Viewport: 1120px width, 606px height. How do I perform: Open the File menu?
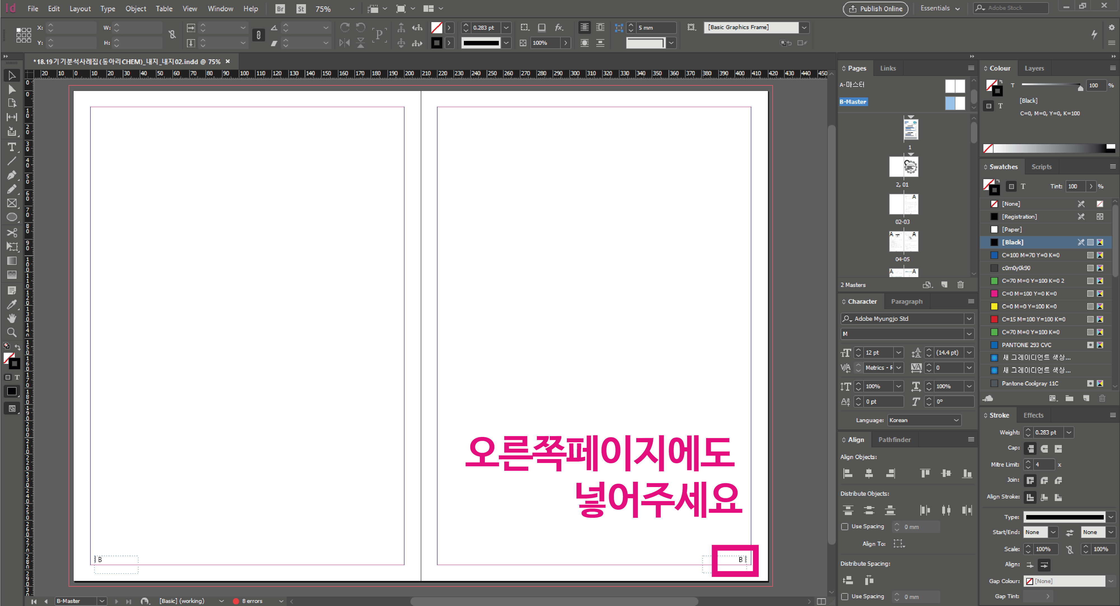point(32,8)
